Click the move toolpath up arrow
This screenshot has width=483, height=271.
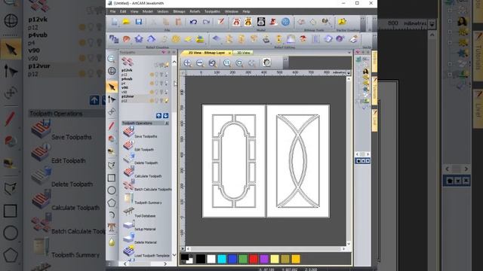tap(158, 115)
